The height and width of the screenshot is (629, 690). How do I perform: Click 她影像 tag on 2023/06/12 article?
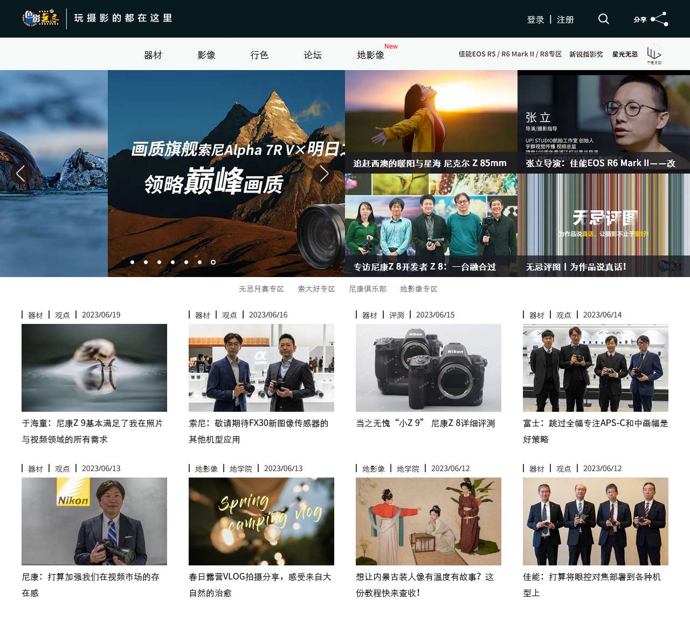pos(374,469)
